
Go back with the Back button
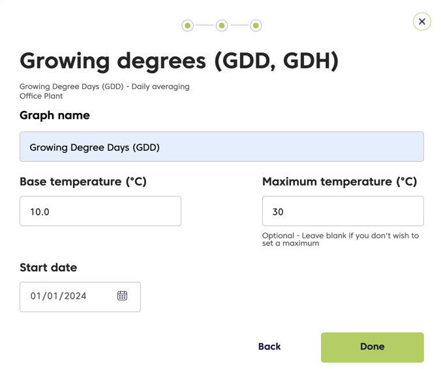[x=269, y=347]
